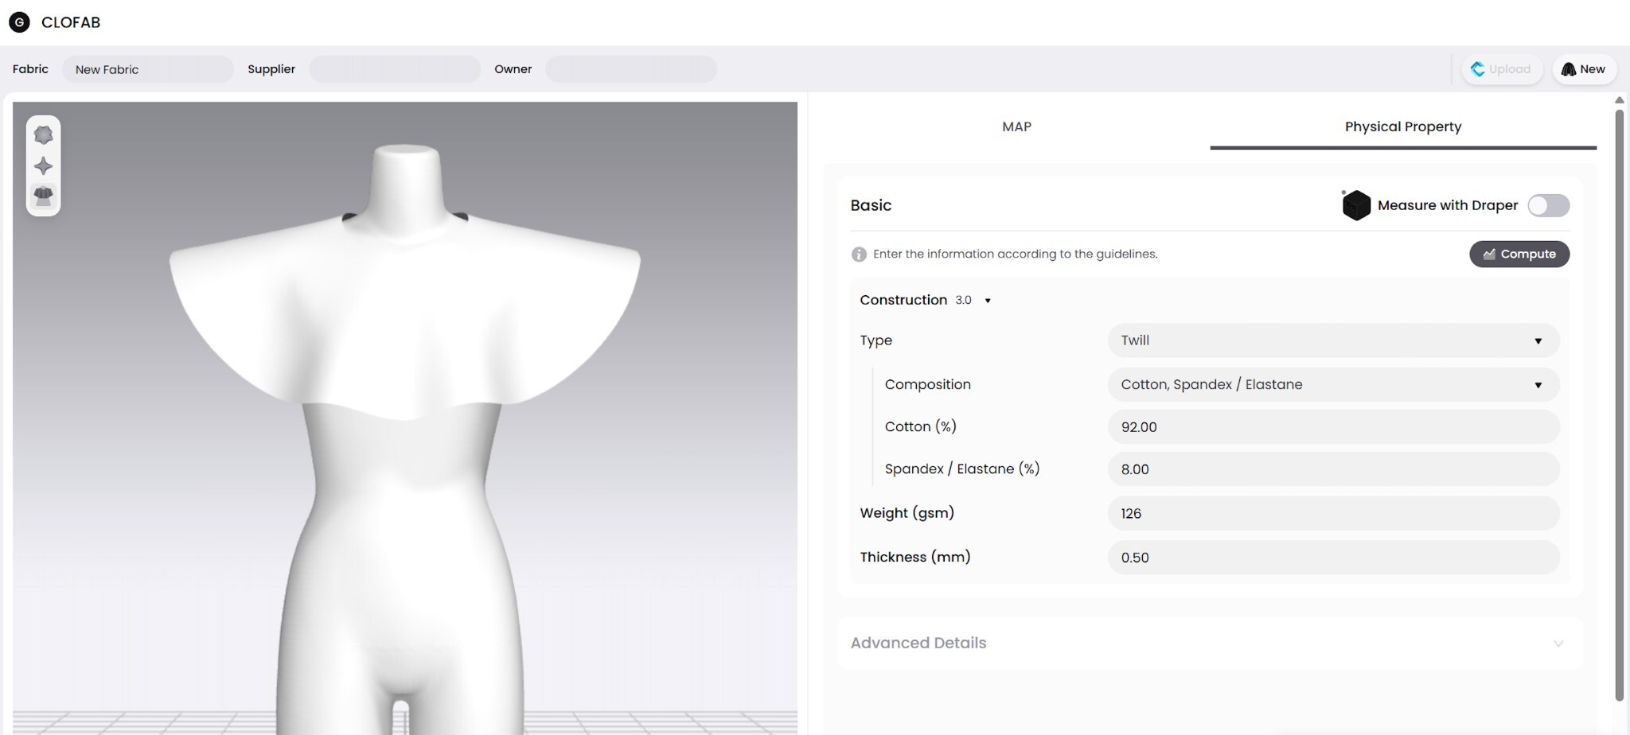Viewport: 1630px width, 735px height.
Task: Enable the Measure with Draper toggle
Action: pos(1548,205)
